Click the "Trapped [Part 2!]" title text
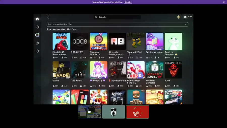The image size is (227, 128). (134, 53)
